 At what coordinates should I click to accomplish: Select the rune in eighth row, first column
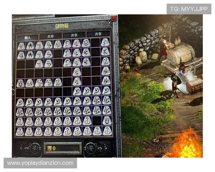click(x=20, y=112)
